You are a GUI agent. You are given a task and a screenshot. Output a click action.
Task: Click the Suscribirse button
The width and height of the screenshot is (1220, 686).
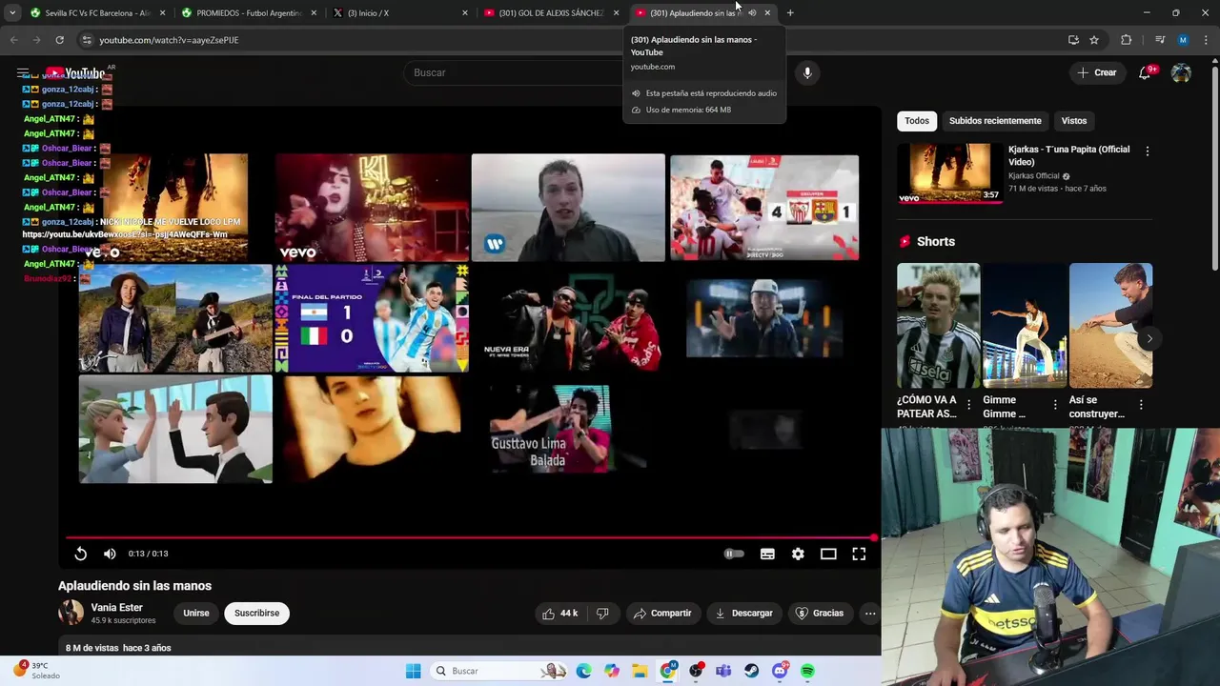pyautogui.click(x=256, y=613)
